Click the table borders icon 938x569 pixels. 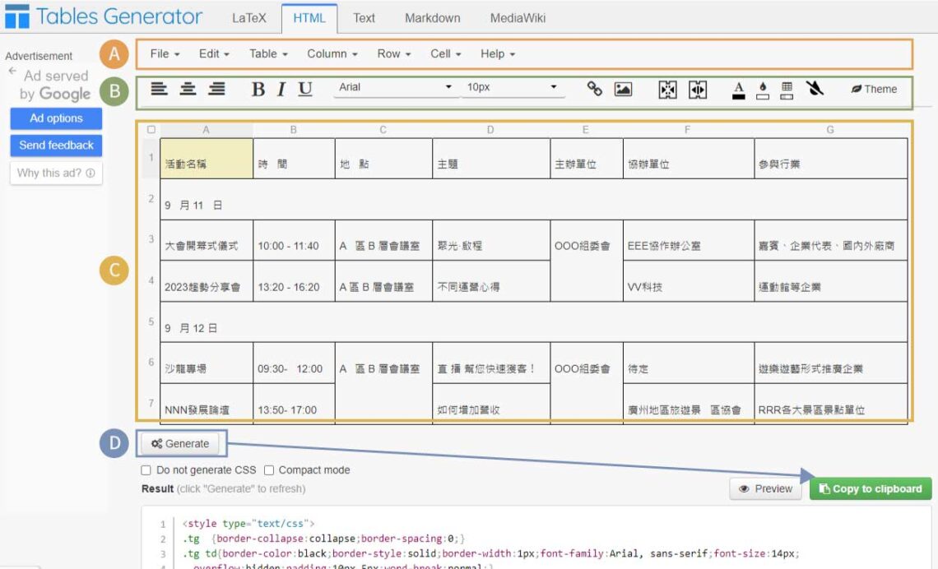tap(787, 90)
